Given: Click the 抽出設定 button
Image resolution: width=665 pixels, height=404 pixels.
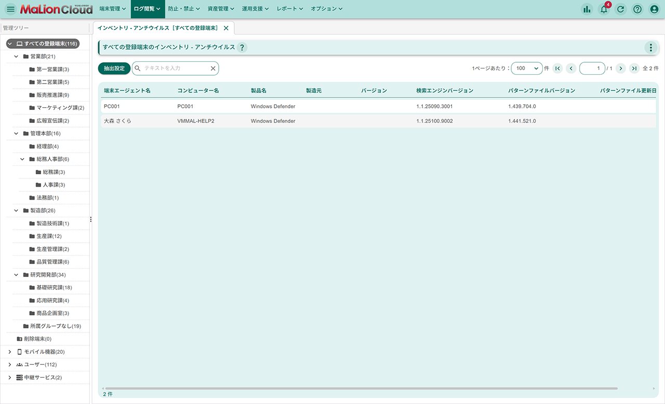Looking at the screenshot, I should (114, 68).
